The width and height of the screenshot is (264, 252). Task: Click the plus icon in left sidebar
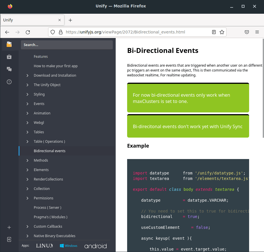[x=9, y=227]
